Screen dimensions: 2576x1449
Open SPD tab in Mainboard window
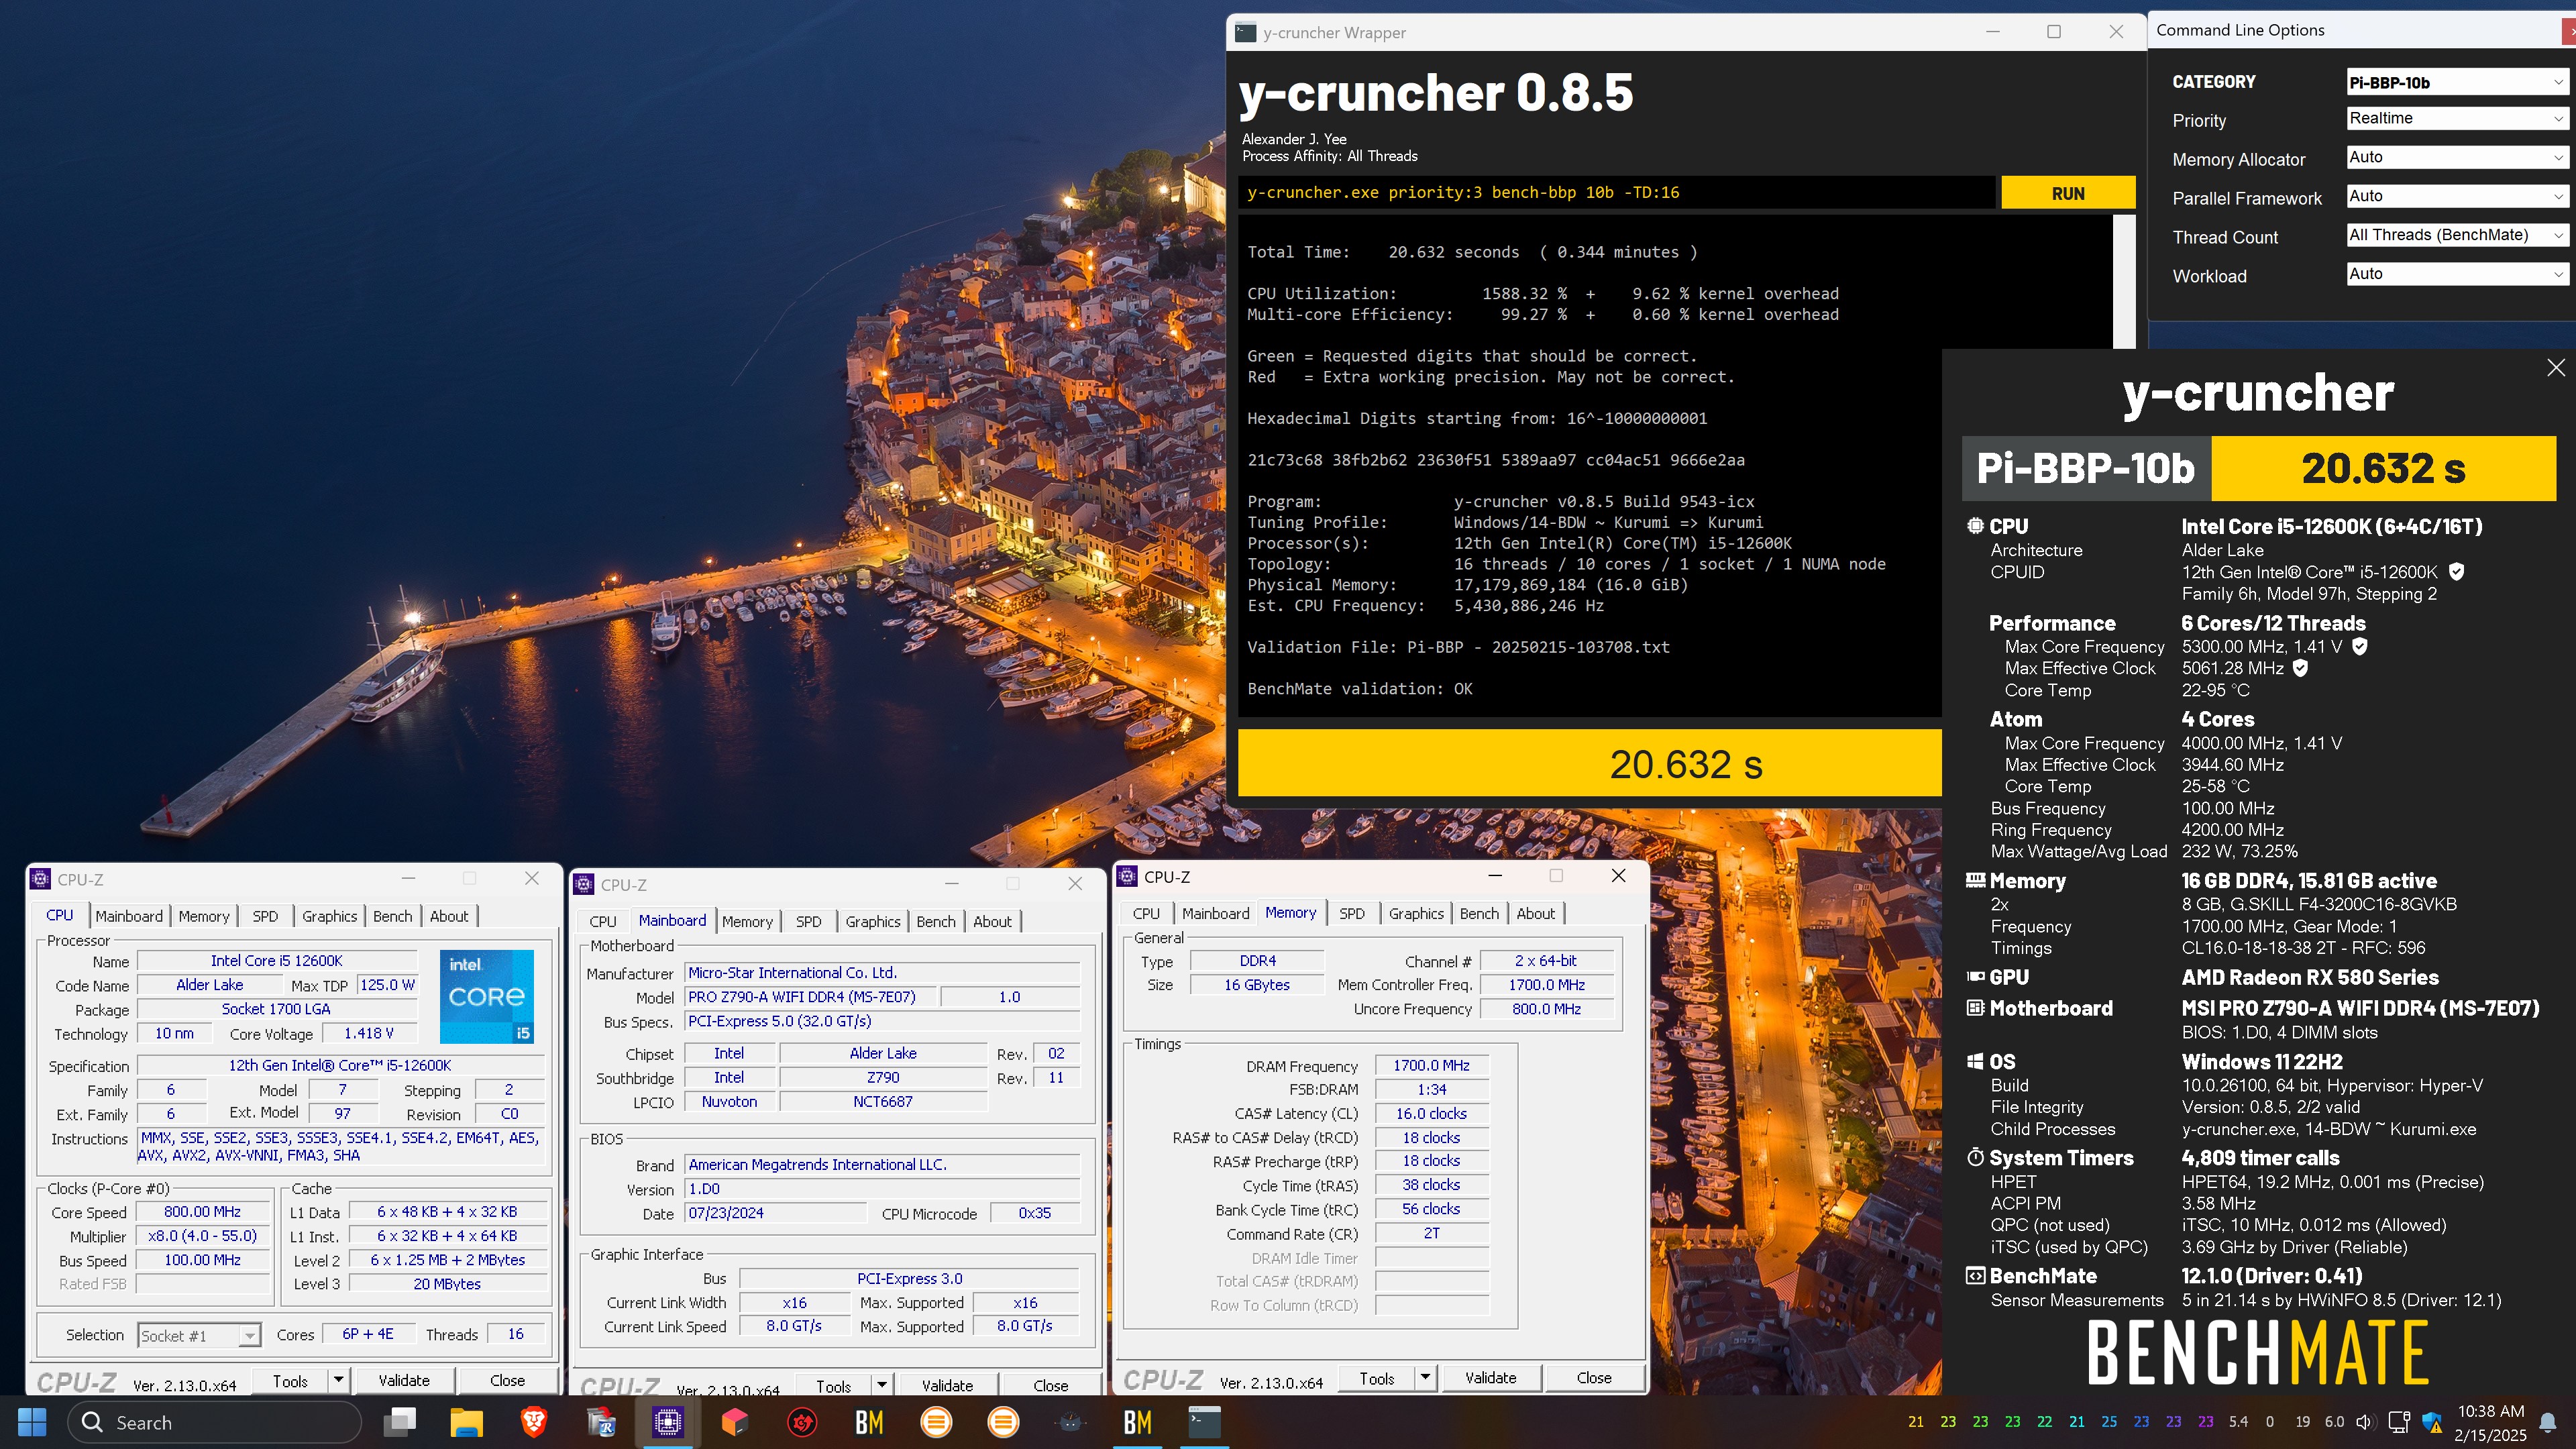click(808, 921)
